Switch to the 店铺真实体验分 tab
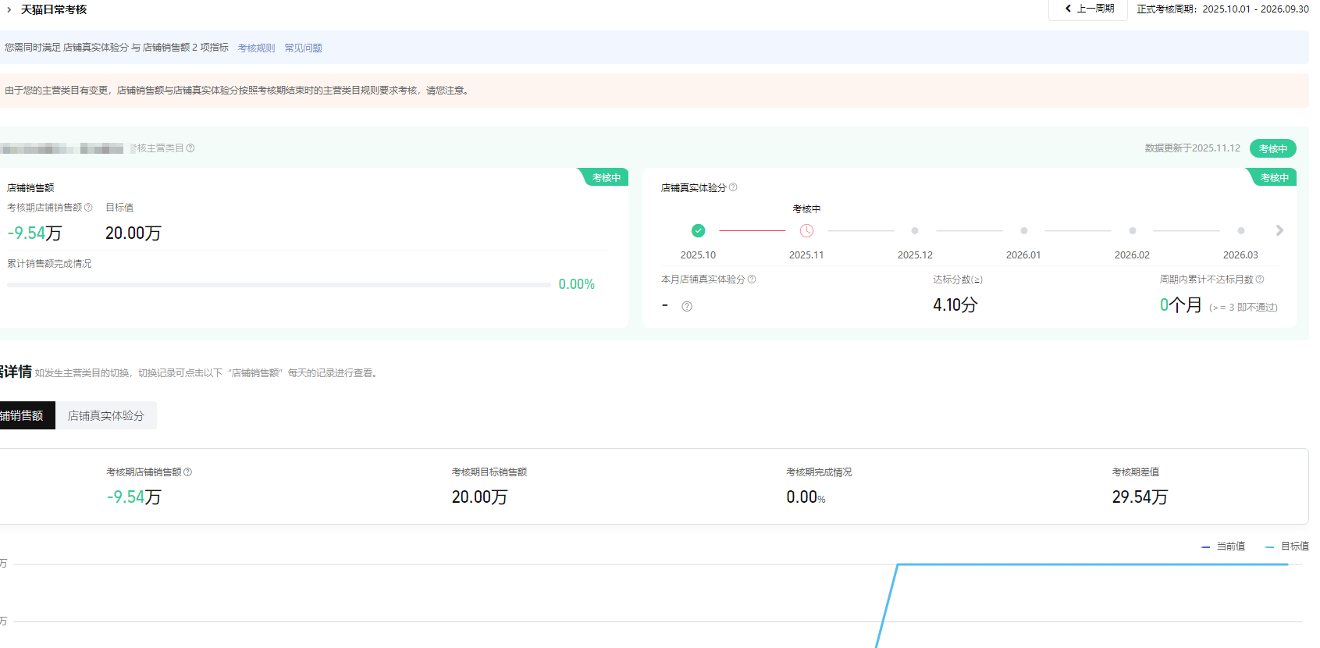 click(106, 416)
